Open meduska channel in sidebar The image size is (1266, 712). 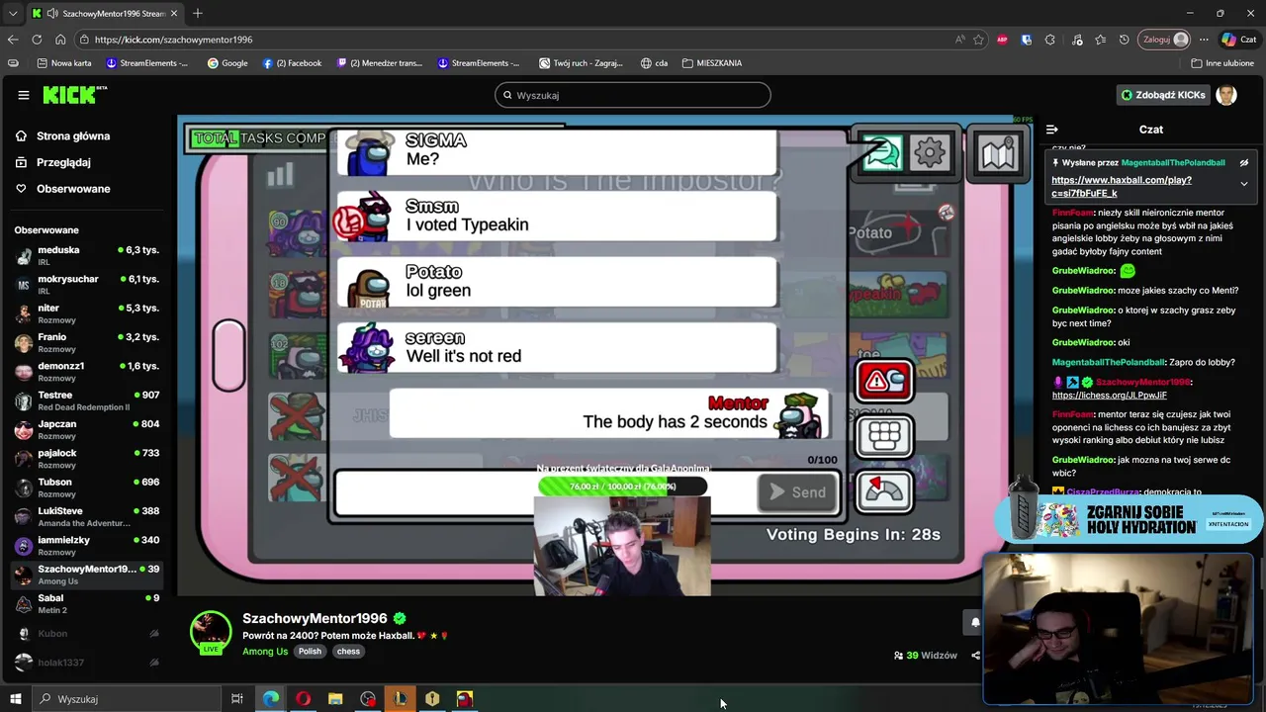point(87,255)
